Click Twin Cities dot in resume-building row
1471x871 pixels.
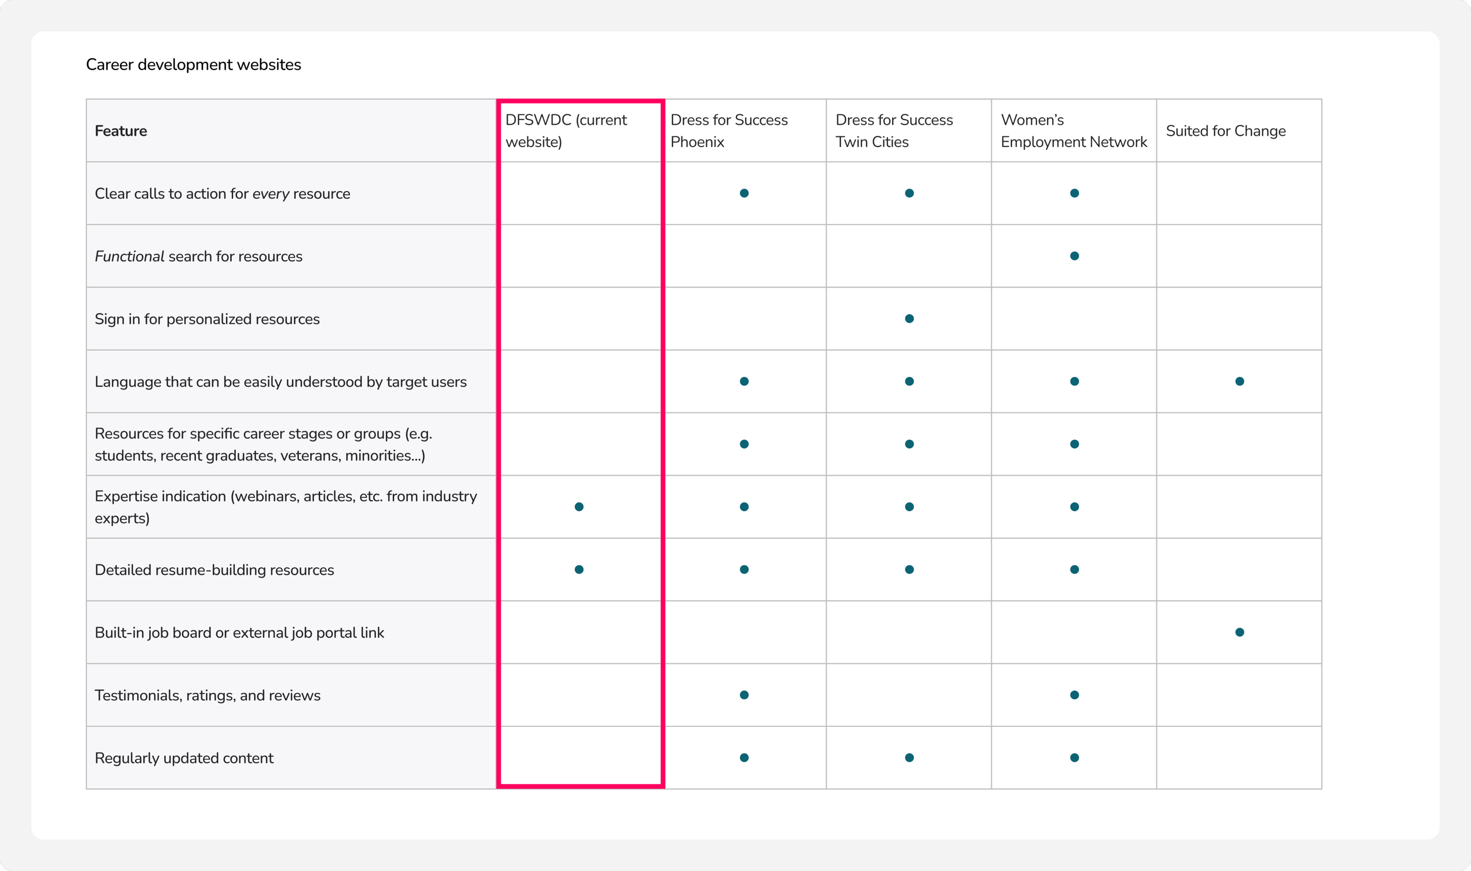click(x=909, y=569)
